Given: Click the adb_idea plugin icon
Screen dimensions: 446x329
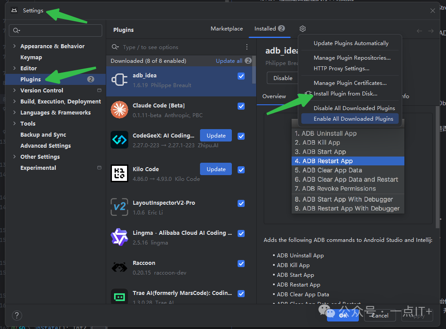Looking at the screenshot, I should (x=119, y=80).
